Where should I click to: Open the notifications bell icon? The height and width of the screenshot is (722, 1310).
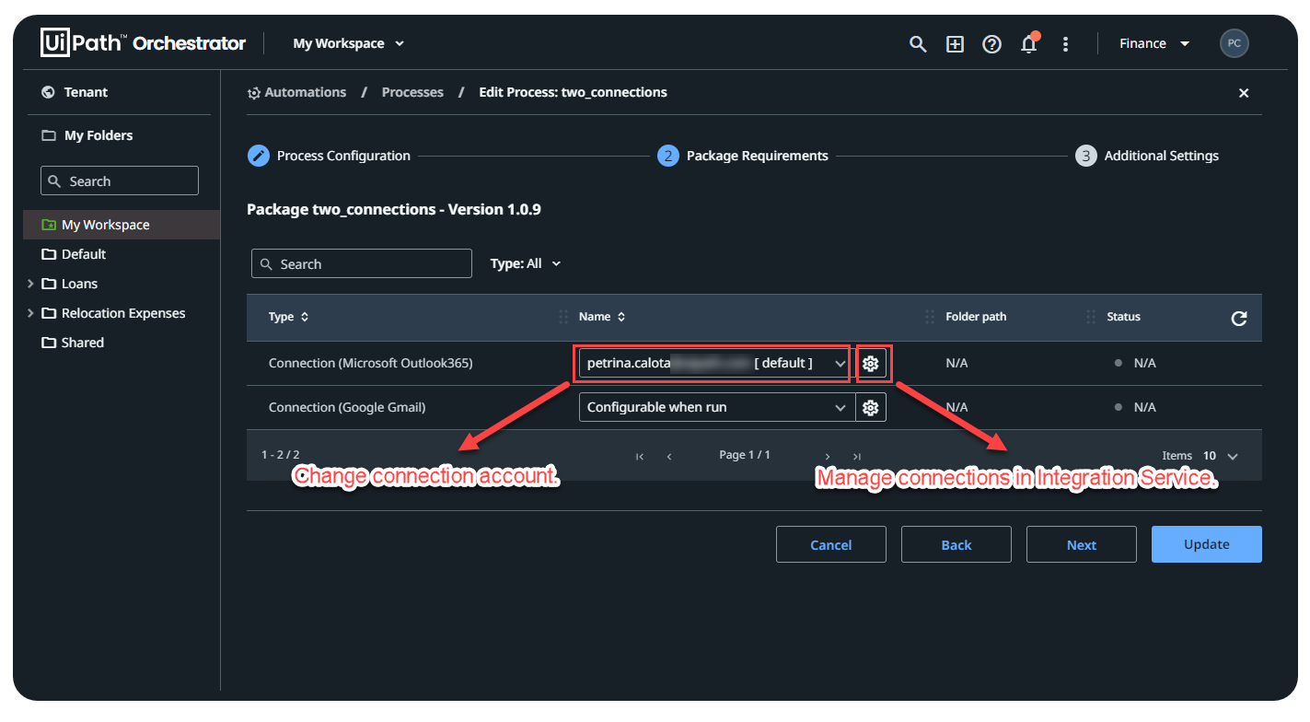pos(1029,43)
